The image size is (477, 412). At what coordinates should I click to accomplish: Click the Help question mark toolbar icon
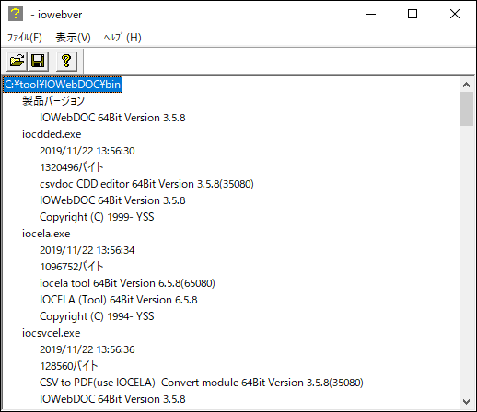[66, 61]
